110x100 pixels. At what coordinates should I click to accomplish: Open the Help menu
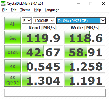(37, 10)
